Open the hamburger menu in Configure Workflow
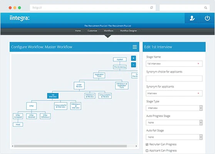Image resolution: width=215 pixels, height=154 pixels. [134, 47]
